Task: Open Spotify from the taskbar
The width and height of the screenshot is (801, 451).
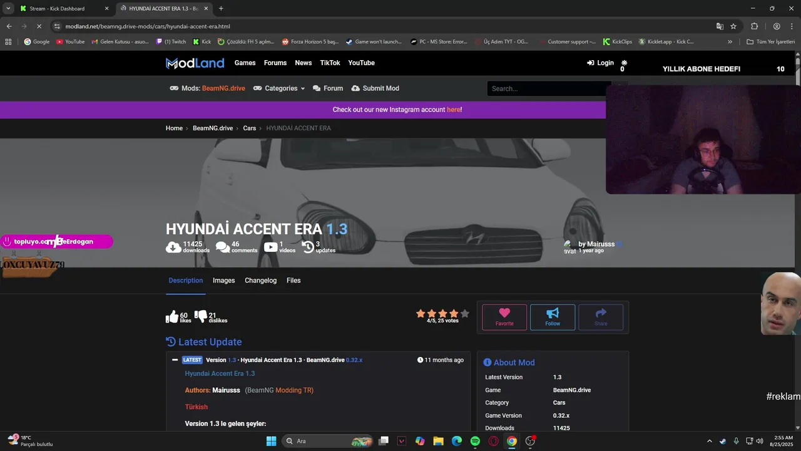Action: [475, 441]
